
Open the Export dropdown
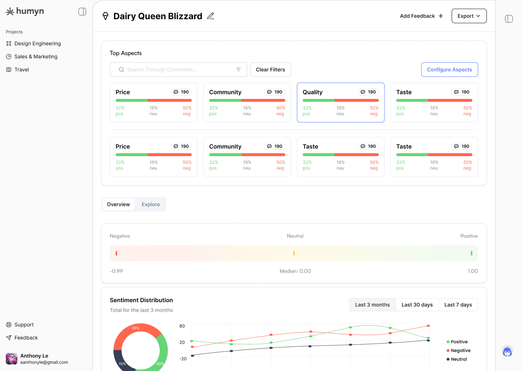pos(469,16)
